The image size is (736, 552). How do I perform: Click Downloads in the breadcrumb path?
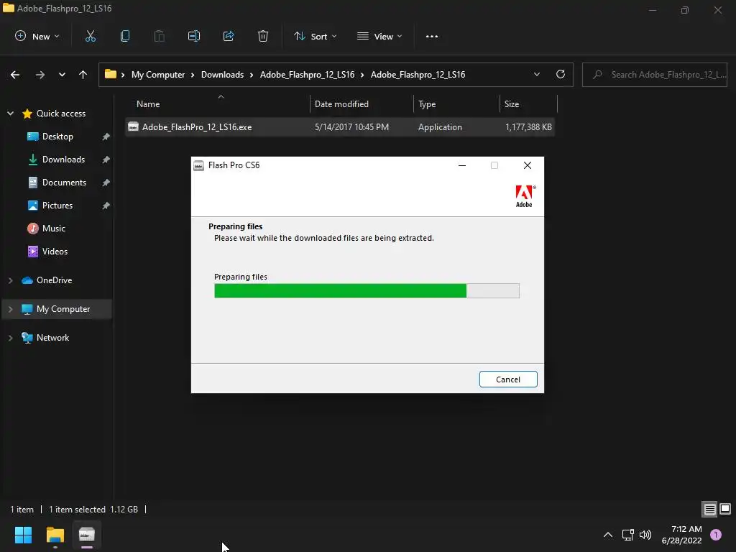(x=222, y=75)
